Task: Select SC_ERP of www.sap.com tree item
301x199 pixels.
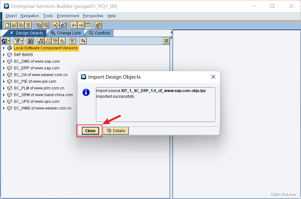Action: click(x=36, y=68)
